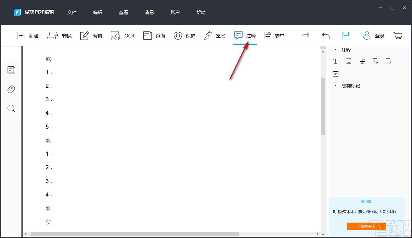Click the horizontal scrollbar thumb

pyautogui.click(x=135, y=234)
